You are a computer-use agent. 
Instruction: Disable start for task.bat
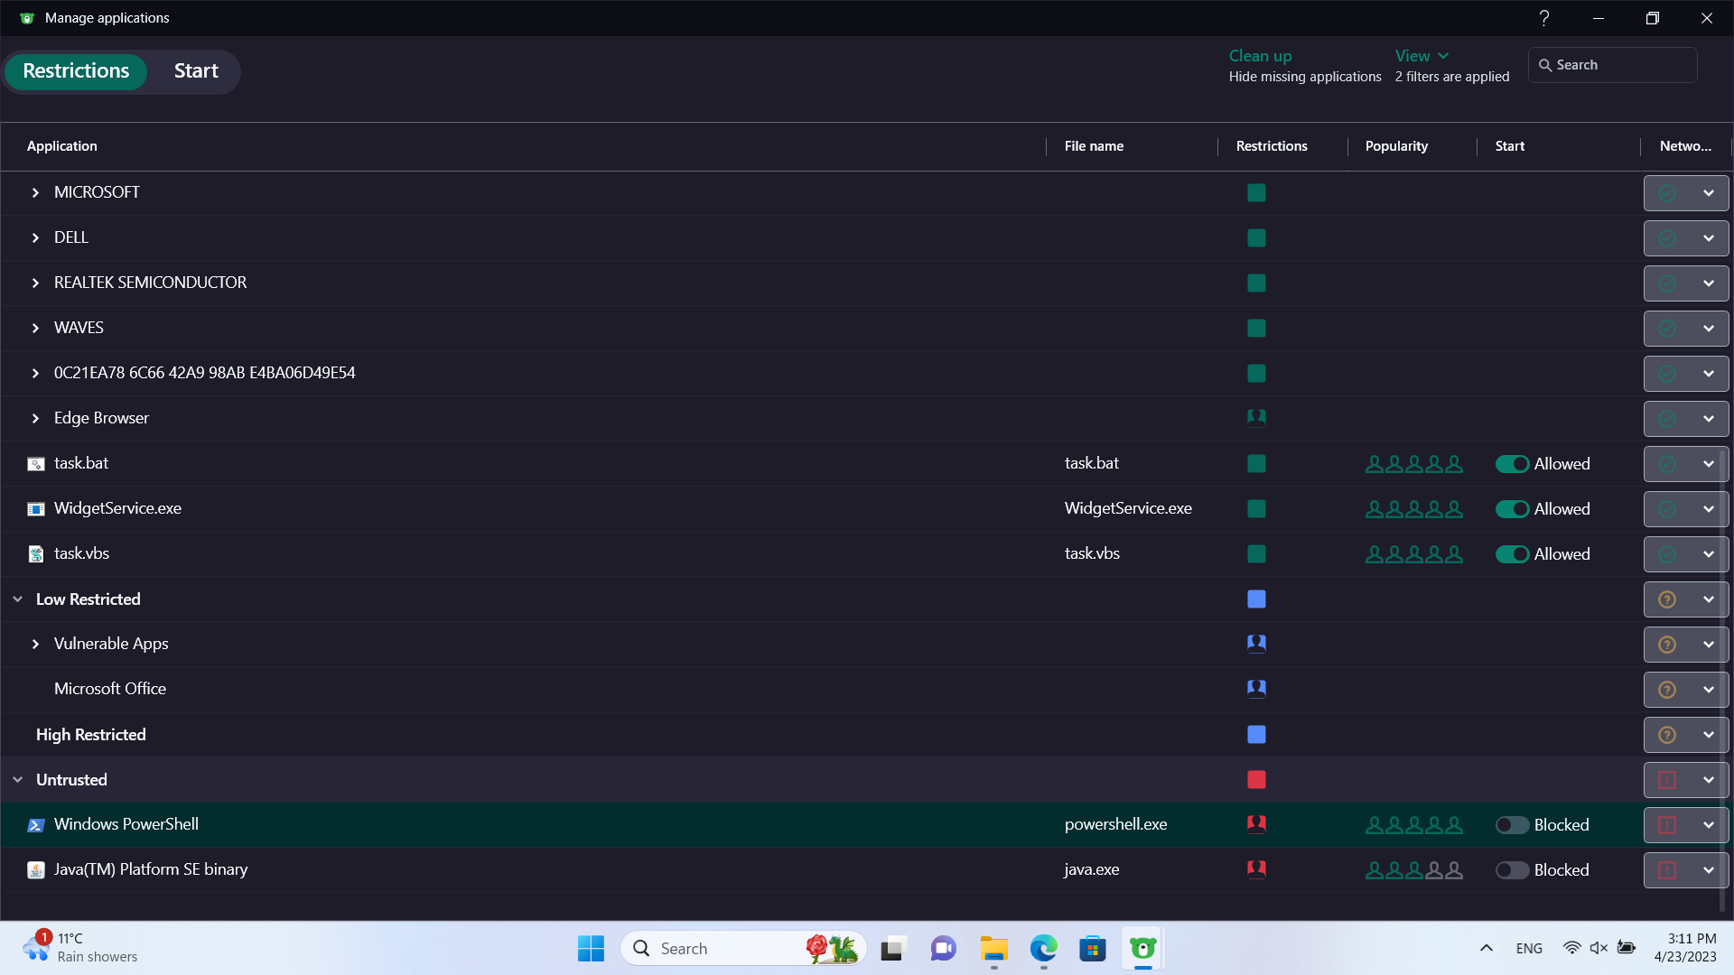click(1512, 464)
